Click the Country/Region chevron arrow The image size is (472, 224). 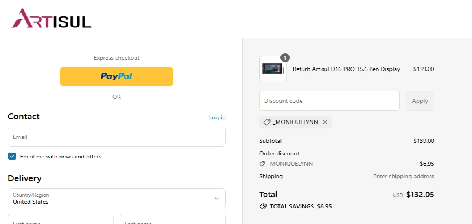[x=216, y=199]
